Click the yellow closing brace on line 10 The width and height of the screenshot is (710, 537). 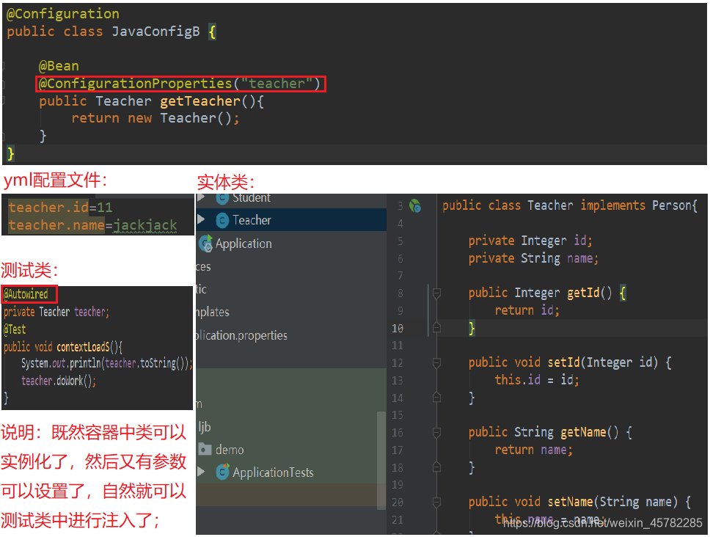pyautogui.click(x=472, y=328)
